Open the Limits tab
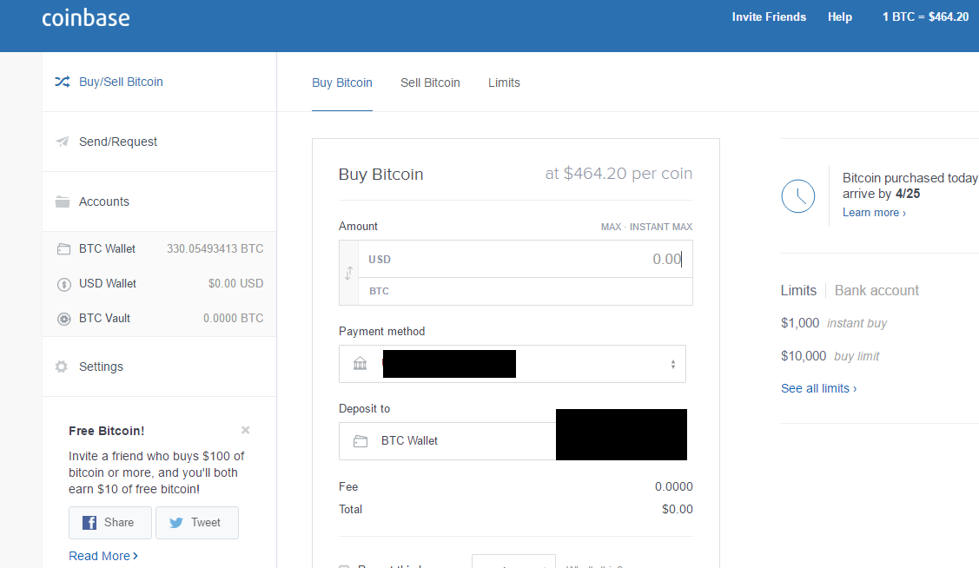This screenshot has width=979, height=568. click(504, 83)
